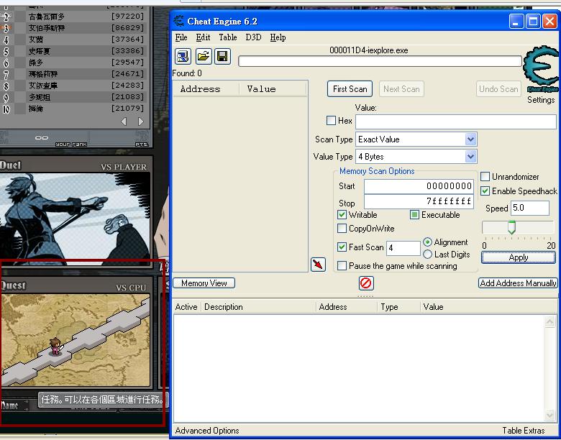Disable the Enable Speedhack checkbox
Image resolution: width=561 pixels, height=440 pixels.
485,191
